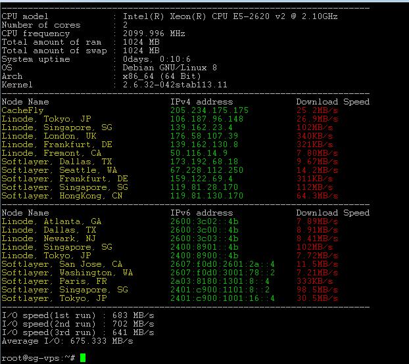Select the 'Average I/O: 675.333 MB/s' line

pos(67,341)
